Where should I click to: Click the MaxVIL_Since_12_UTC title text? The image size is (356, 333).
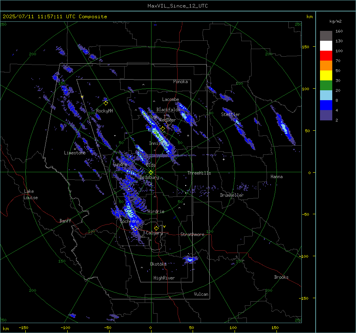(178, 6)
